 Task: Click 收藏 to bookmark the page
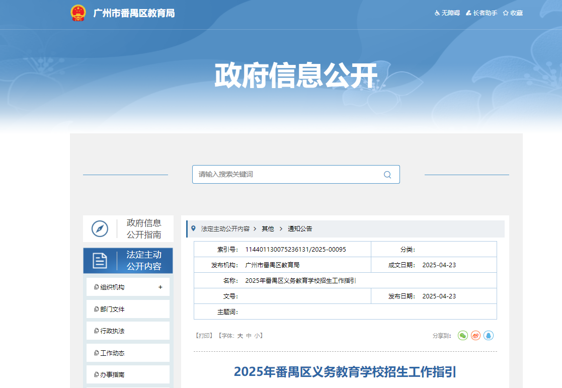(513, 13)
